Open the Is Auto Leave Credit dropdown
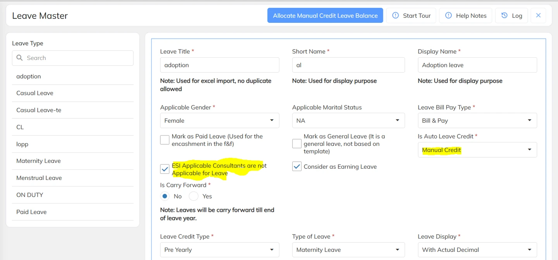 point(477,150)
